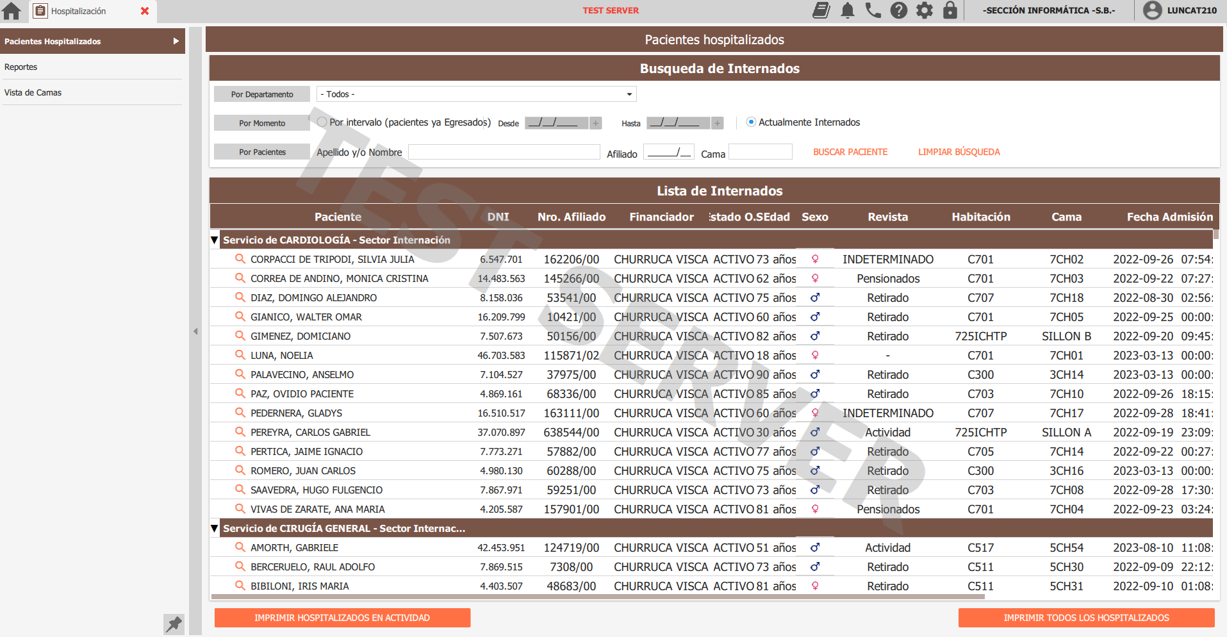This screenshot has height=637, width=1227.
Task: Open Vista de Camas sidebar item
Action: (33, 92)
